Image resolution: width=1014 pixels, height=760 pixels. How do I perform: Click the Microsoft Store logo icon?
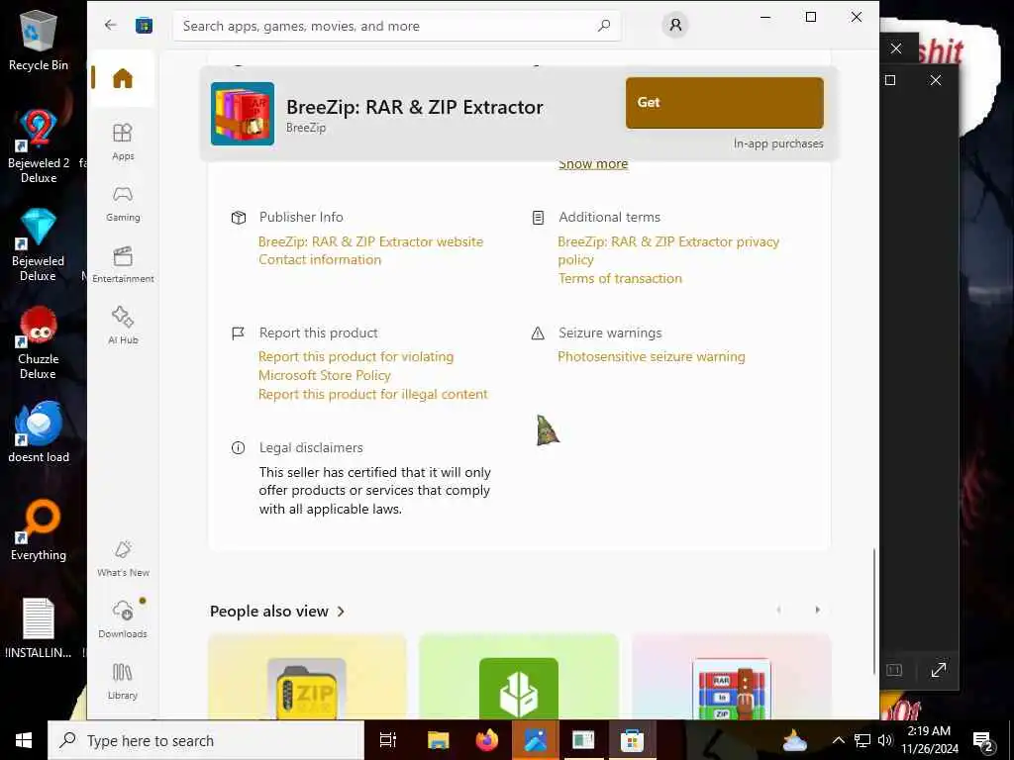pos(144,25)
